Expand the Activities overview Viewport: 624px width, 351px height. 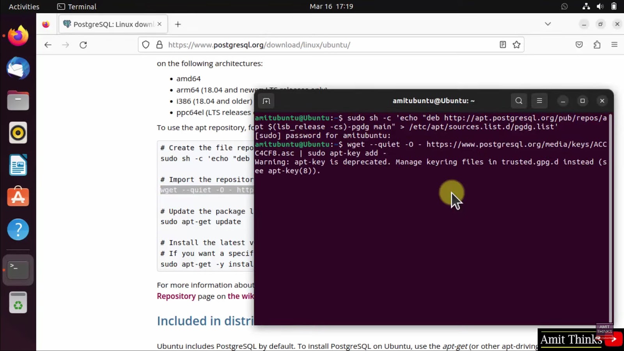[x=23, y=6]
